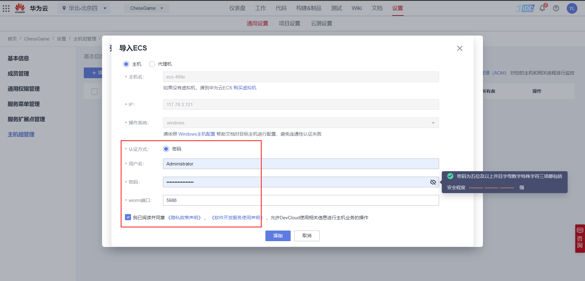This screenshot has height=281, width=585.
Task: Select the 密码 authentication radio
Action: (x=166, y=149)
